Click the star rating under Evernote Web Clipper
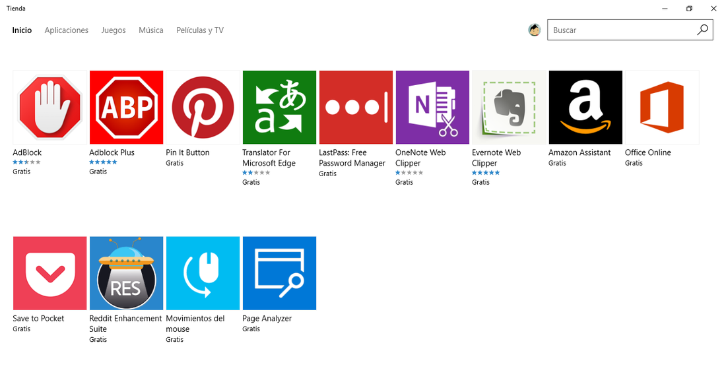Screen dimensions: 726x386 coord(486,173)
